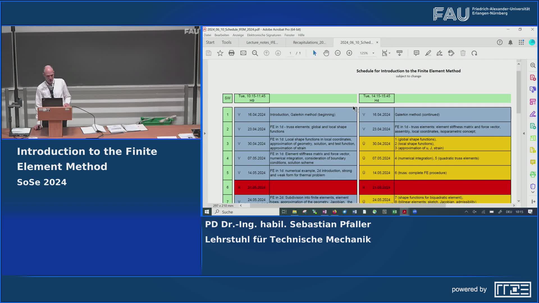Zoom out using the minus icon
The width and height of the screenshot is (539, 303).
pyautogui.click(x=338, y=53)
